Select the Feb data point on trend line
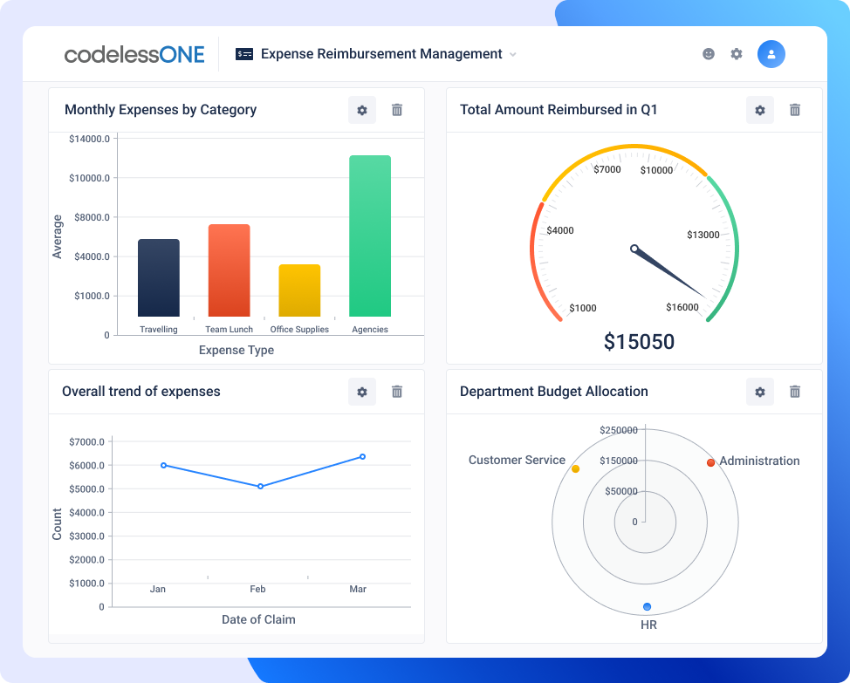The width and height of the screenshot is (850, 683). (261, 487)
